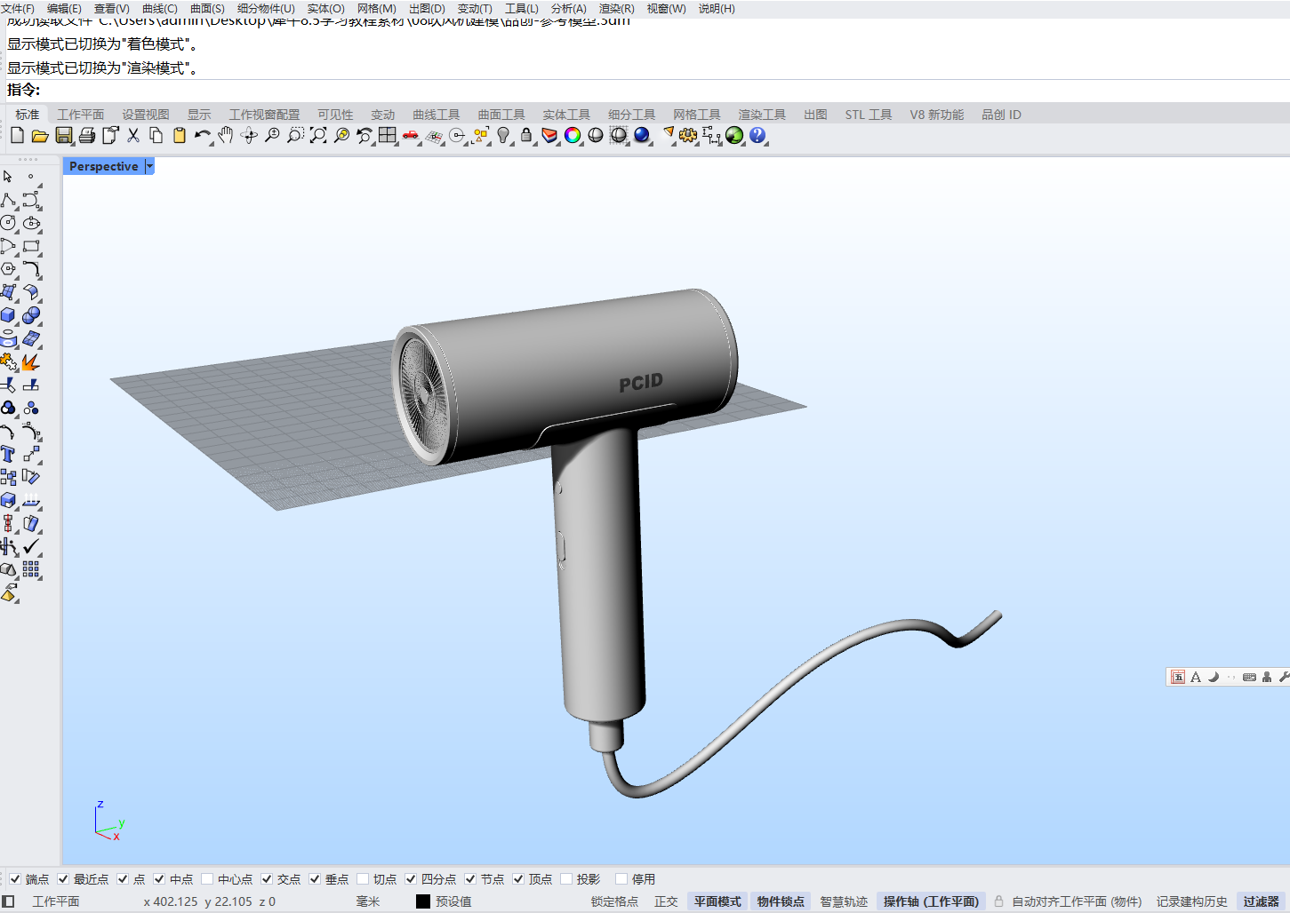The width and height of the screenshot is (1290, 913).
Task: Click the Lock objects padlock icon
Action: (526, 135)
